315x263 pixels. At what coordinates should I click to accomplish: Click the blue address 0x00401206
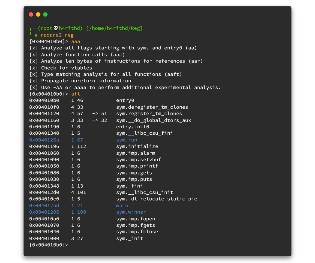click(44, 212)
